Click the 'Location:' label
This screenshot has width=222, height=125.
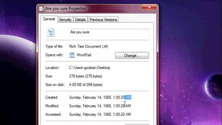coord(52,68)
